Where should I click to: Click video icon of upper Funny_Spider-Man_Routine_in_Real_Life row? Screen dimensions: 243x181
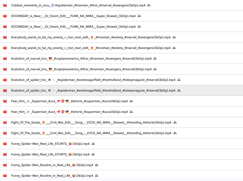[5, 165]
